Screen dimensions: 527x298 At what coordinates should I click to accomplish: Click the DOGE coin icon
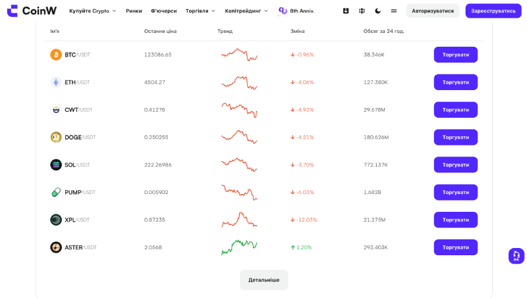coord(56,137)
